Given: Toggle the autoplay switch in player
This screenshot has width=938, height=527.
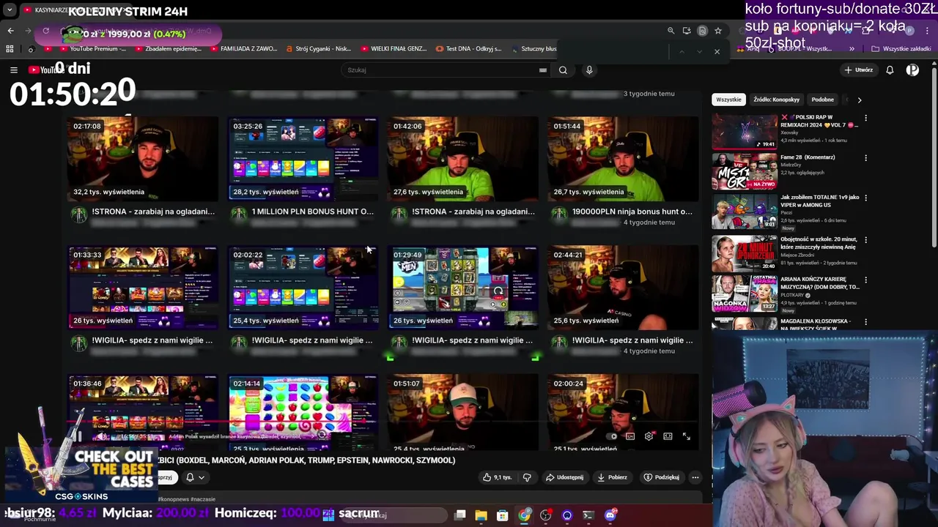Looking at the screenshot, I should [x=611, y=436].
